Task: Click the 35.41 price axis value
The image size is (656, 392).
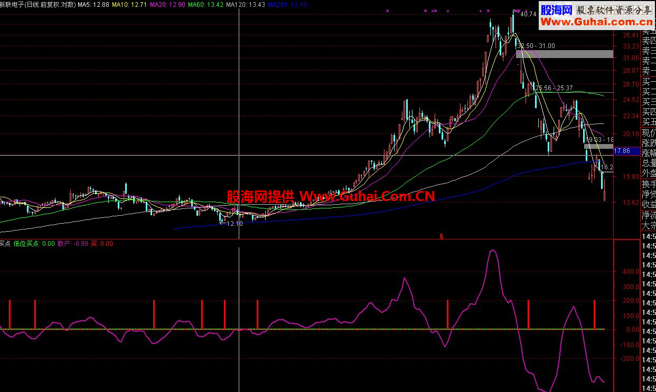Action: [x=631, y=35]
